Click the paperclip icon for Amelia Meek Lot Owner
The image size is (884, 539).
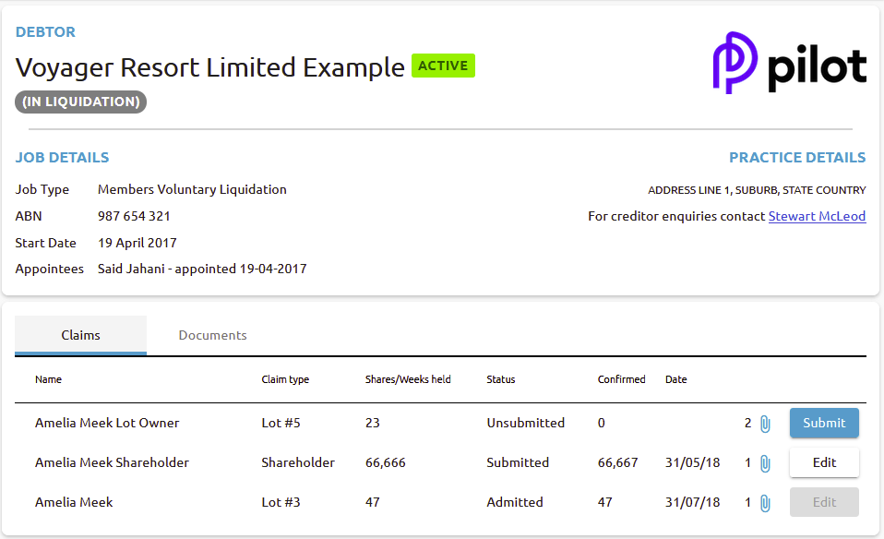[x=765, y=424]
